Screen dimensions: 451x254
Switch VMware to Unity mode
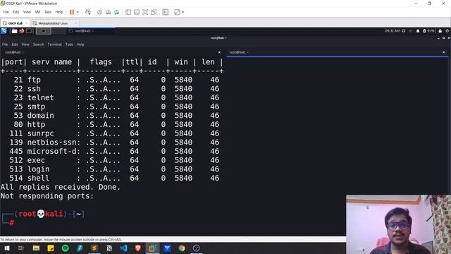point(154,12)
